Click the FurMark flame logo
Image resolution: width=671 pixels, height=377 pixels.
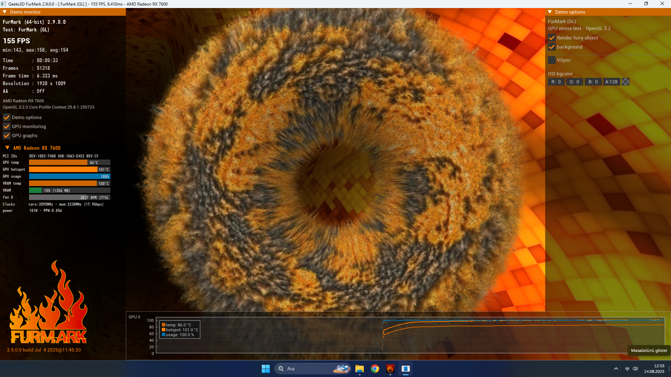click(48, 302)
